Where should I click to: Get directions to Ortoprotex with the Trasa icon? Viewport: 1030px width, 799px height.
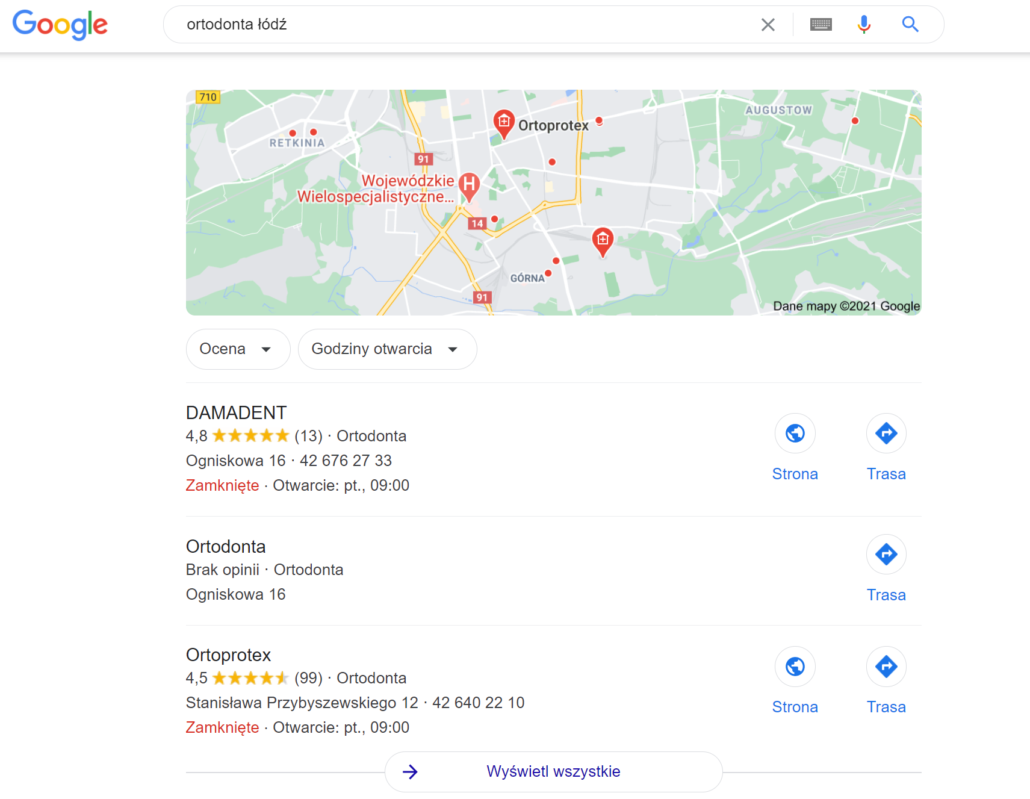click(x=886, y=667)
